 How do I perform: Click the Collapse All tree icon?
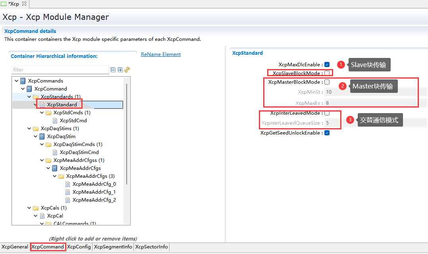(113, 70)
